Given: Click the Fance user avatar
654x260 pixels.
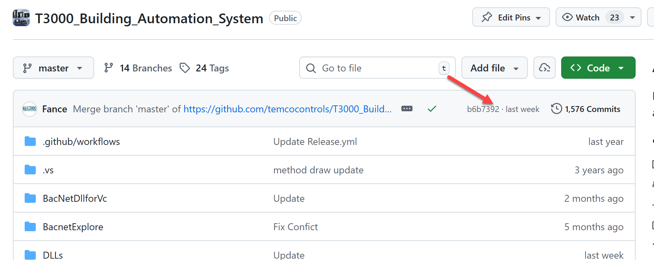Looking at the screenshot, I should coord(30,109).
